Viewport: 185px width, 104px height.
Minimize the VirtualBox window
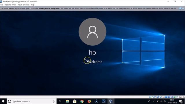point(168,1)
